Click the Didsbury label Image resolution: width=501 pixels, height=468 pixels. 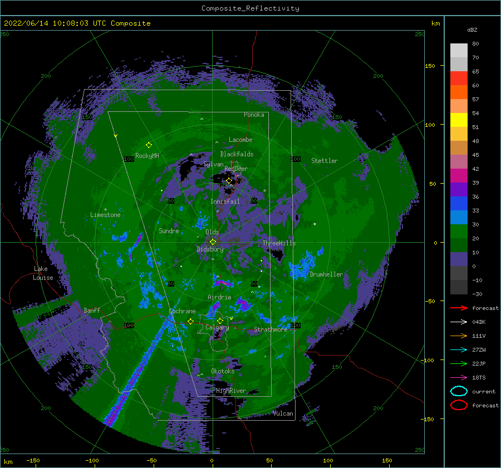point(210,249)
